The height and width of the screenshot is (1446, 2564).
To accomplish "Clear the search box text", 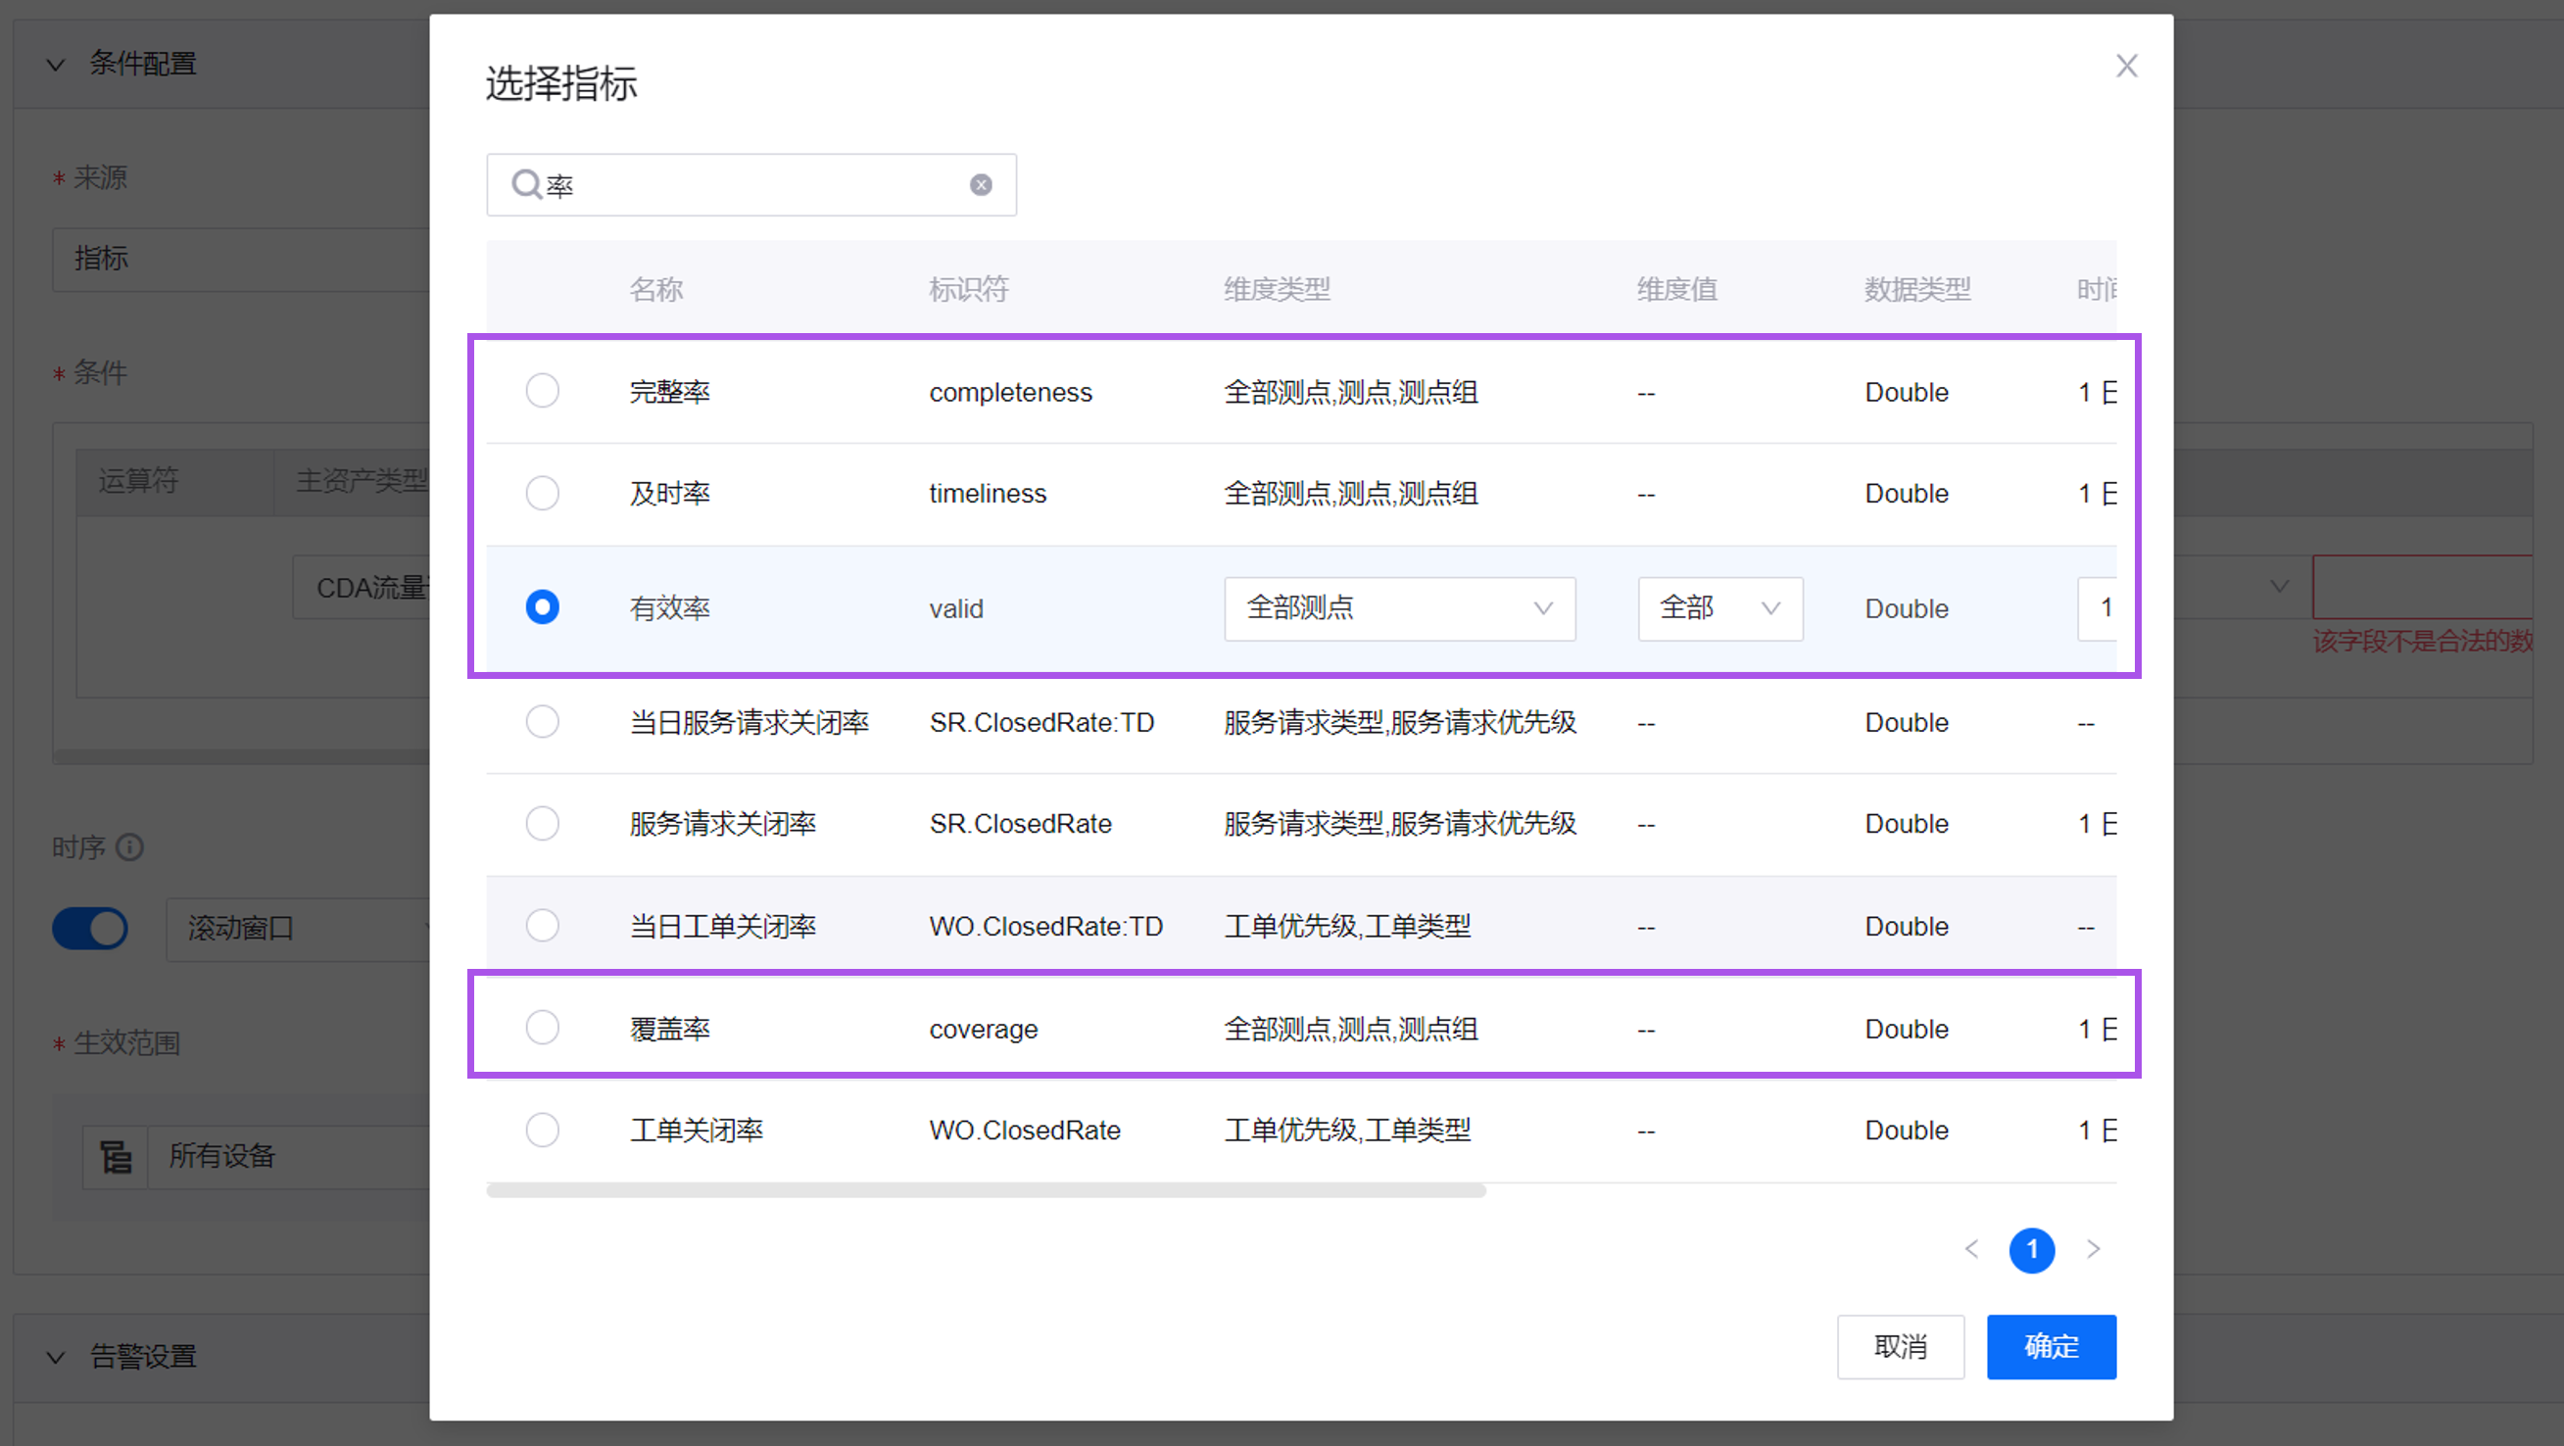I will click(981, 185).
